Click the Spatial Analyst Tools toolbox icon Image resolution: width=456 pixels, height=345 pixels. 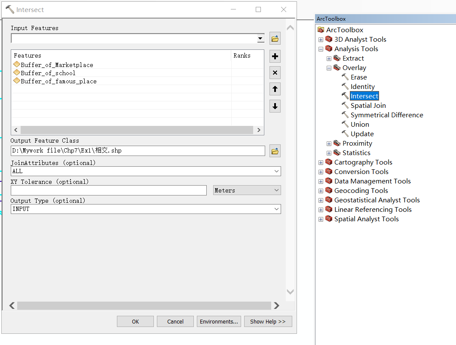point(329,219)
